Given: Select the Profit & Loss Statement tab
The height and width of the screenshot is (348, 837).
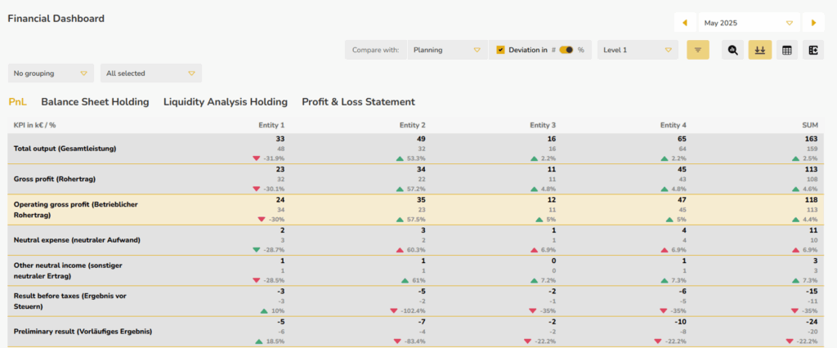Looking at the screenshot, I should click(x=358, y=102).
